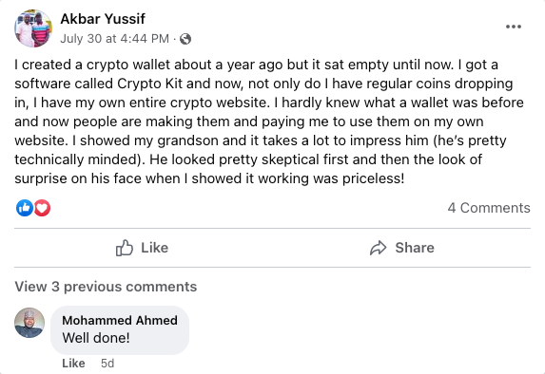The image size is (545, 374).
Task: Click the blue thumbs-up reaction icon
Action: (x=25, y=208)
